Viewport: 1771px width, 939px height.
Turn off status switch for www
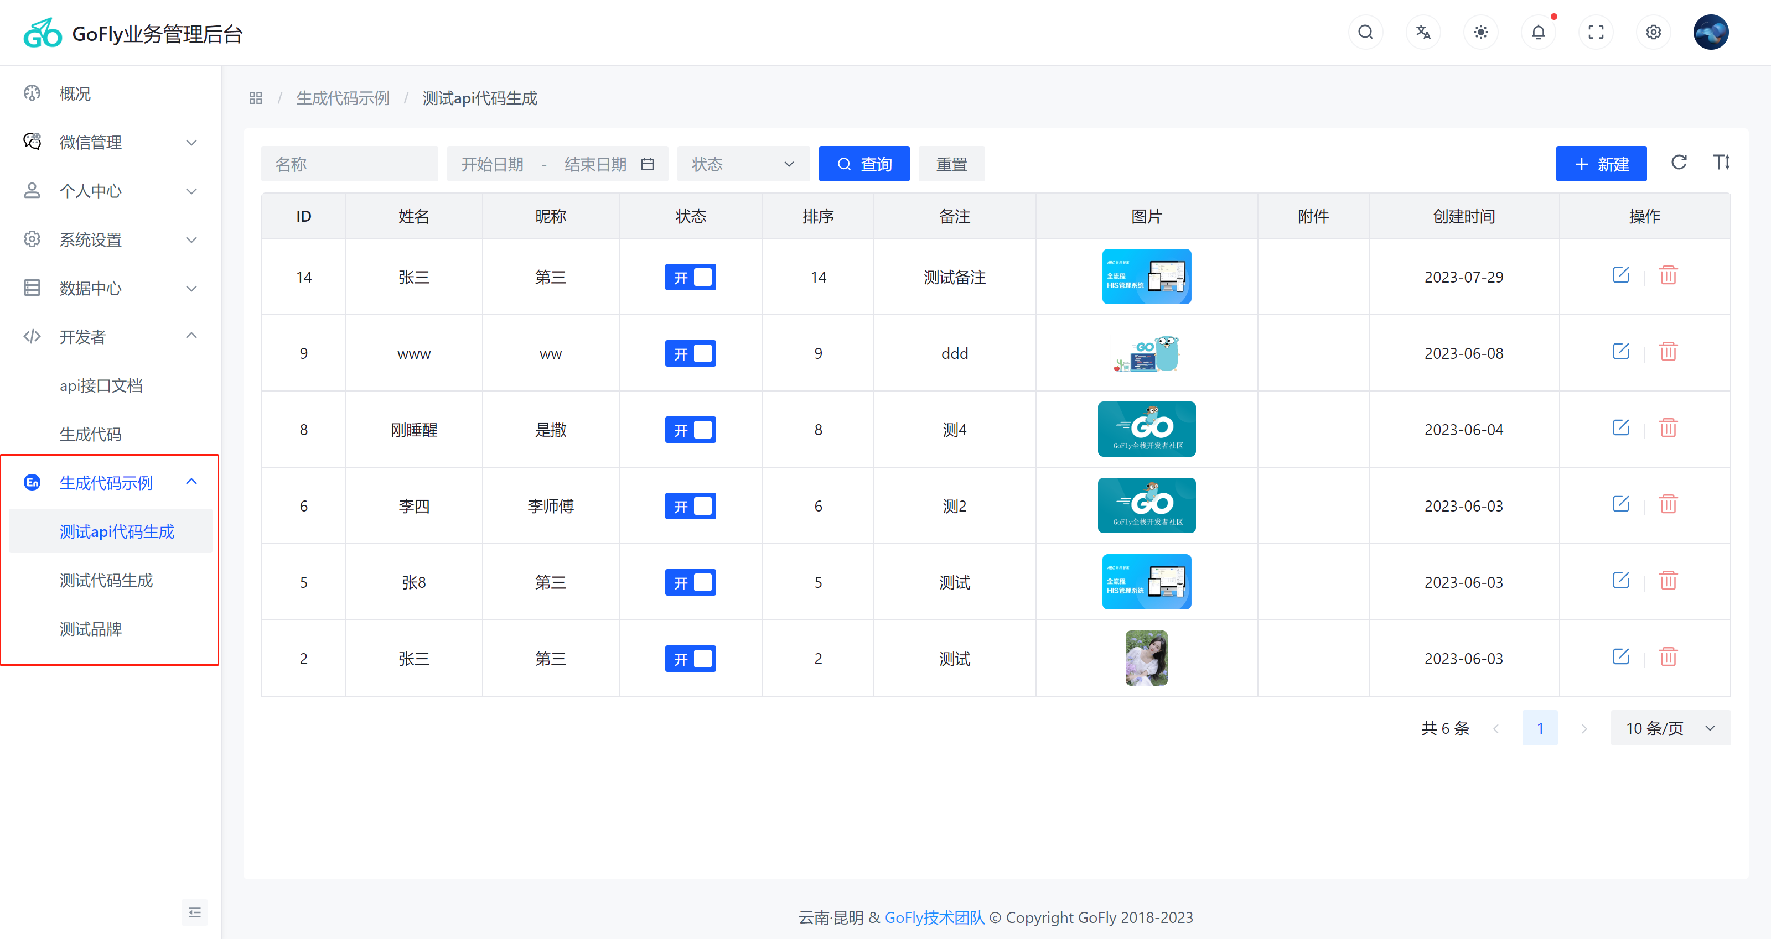click(690, 354)
